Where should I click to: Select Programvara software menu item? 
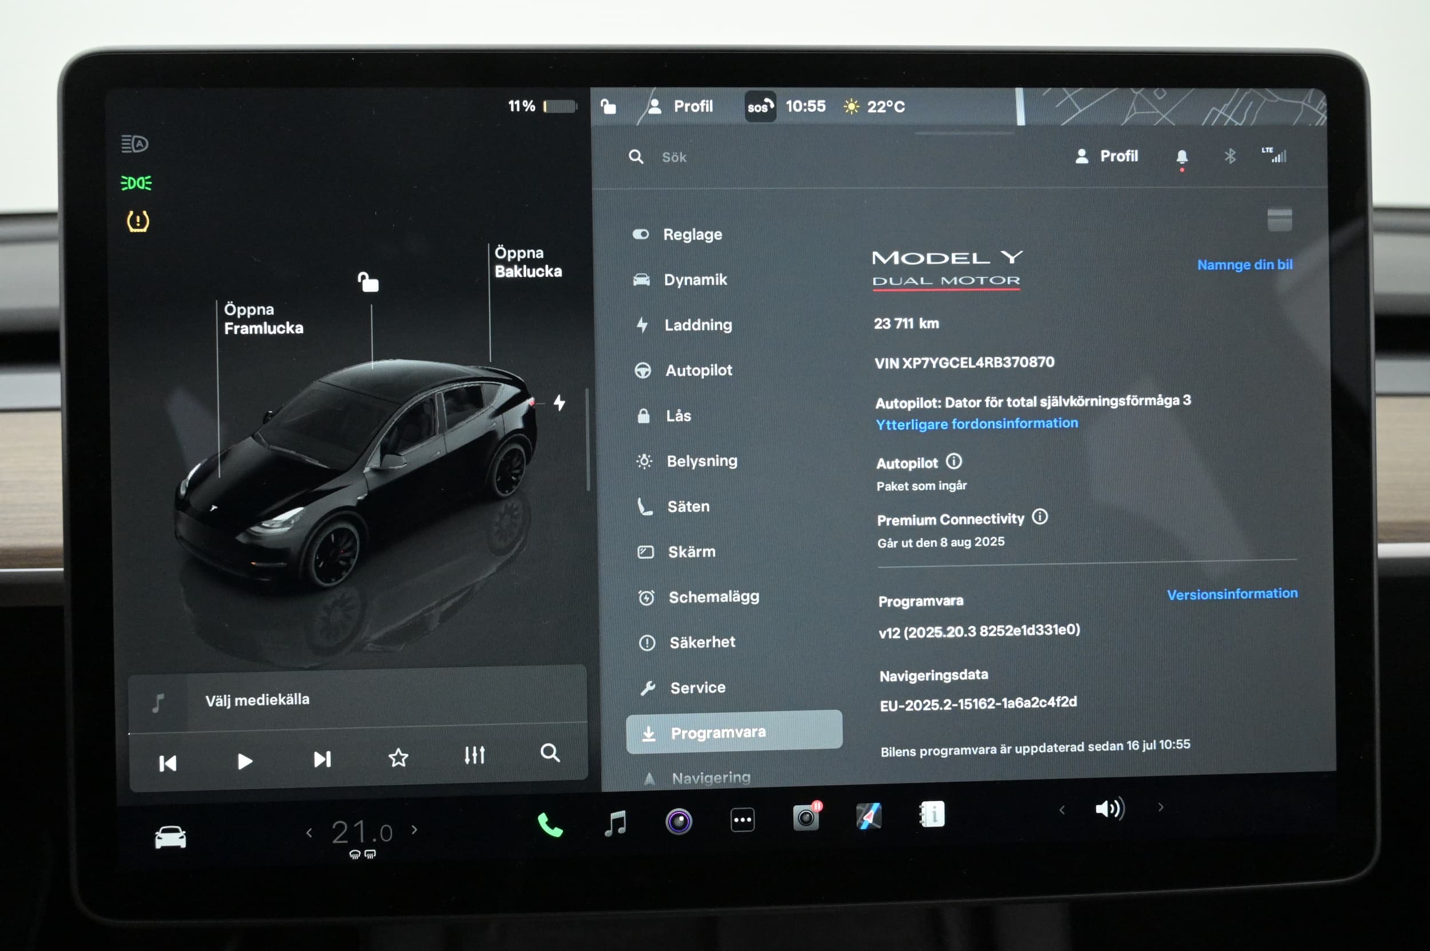tap(734, 733)
